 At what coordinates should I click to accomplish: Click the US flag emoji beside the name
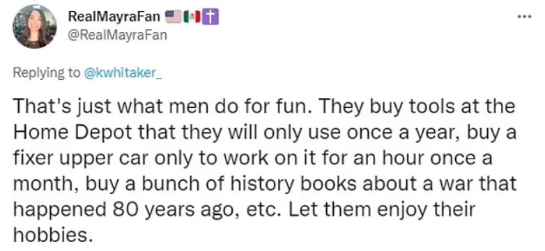[173, 16]
